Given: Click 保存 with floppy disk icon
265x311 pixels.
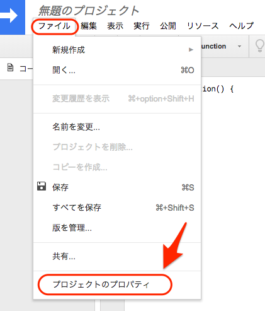Looking at the screenshot, I should (117, 187).
